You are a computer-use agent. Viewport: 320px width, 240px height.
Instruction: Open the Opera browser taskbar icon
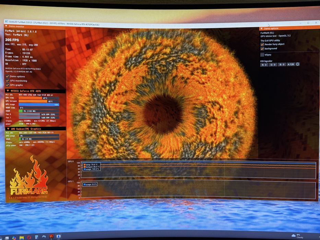point(29,237)
